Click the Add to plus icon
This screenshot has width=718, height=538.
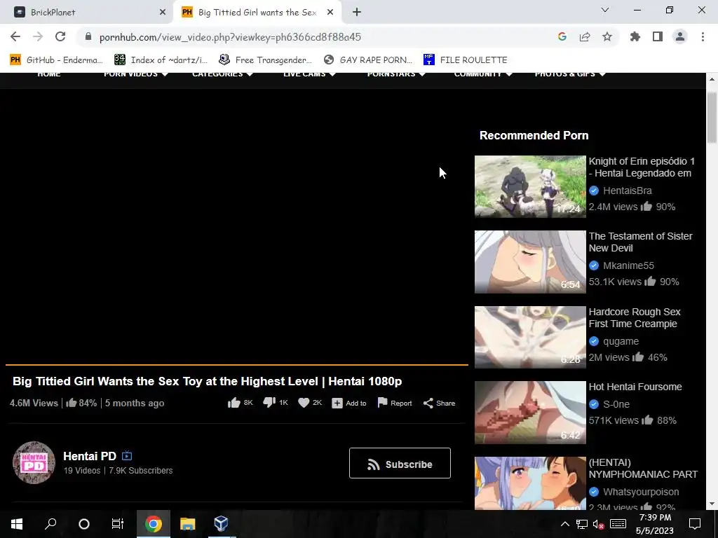tap(337, 403)
